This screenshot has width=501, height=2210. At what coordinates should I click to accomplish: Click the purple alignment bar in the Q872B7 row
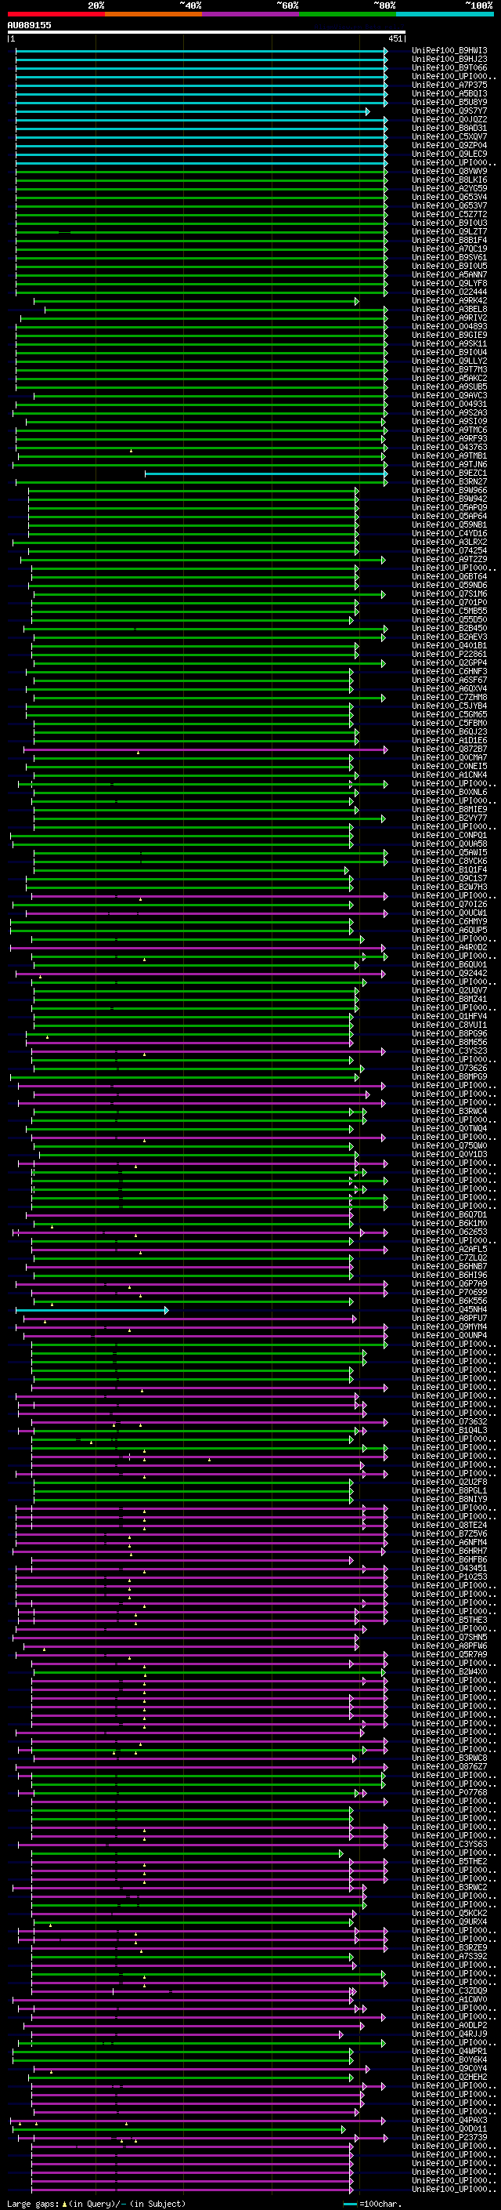[206, 749]
